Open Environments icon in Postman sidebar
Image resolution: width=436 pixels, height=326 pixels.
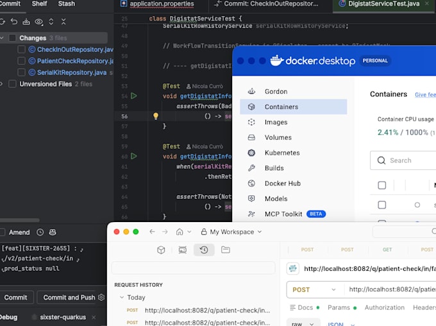pos(183,250)
